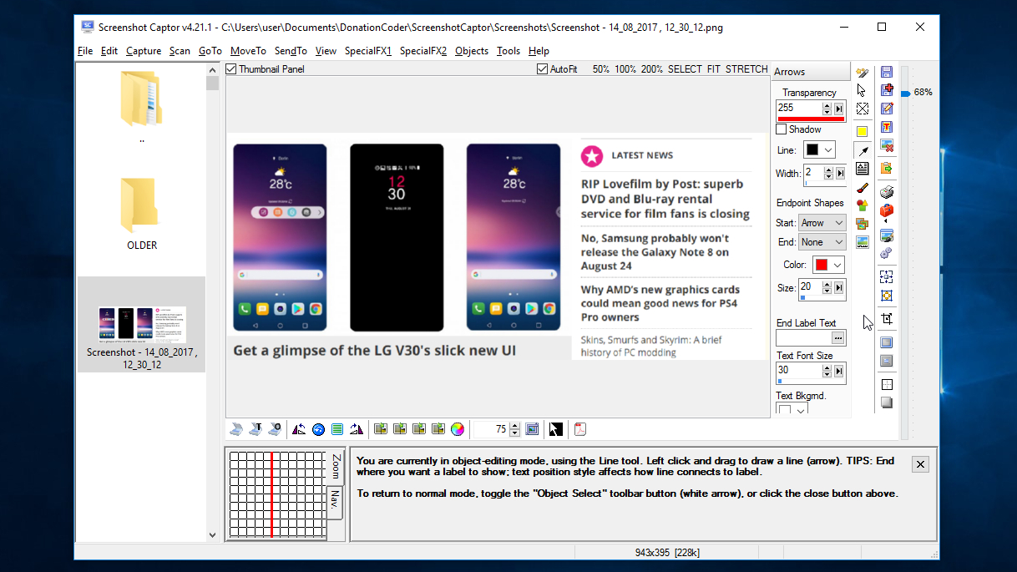Click the printer icon
The height and width of the screenshot is (572, 1017).
pyautogui.click(x=887, y=192)
